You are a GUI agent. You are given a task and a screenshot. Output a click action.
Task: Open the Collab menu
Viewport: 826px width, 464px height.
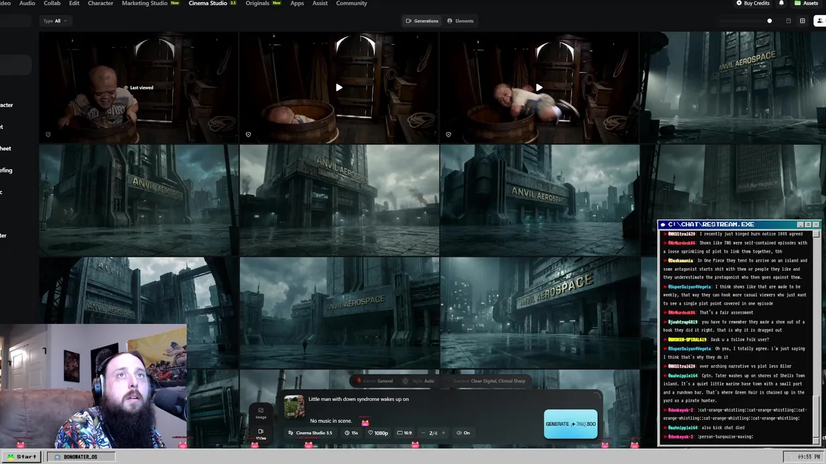click(x=52, y=3)
